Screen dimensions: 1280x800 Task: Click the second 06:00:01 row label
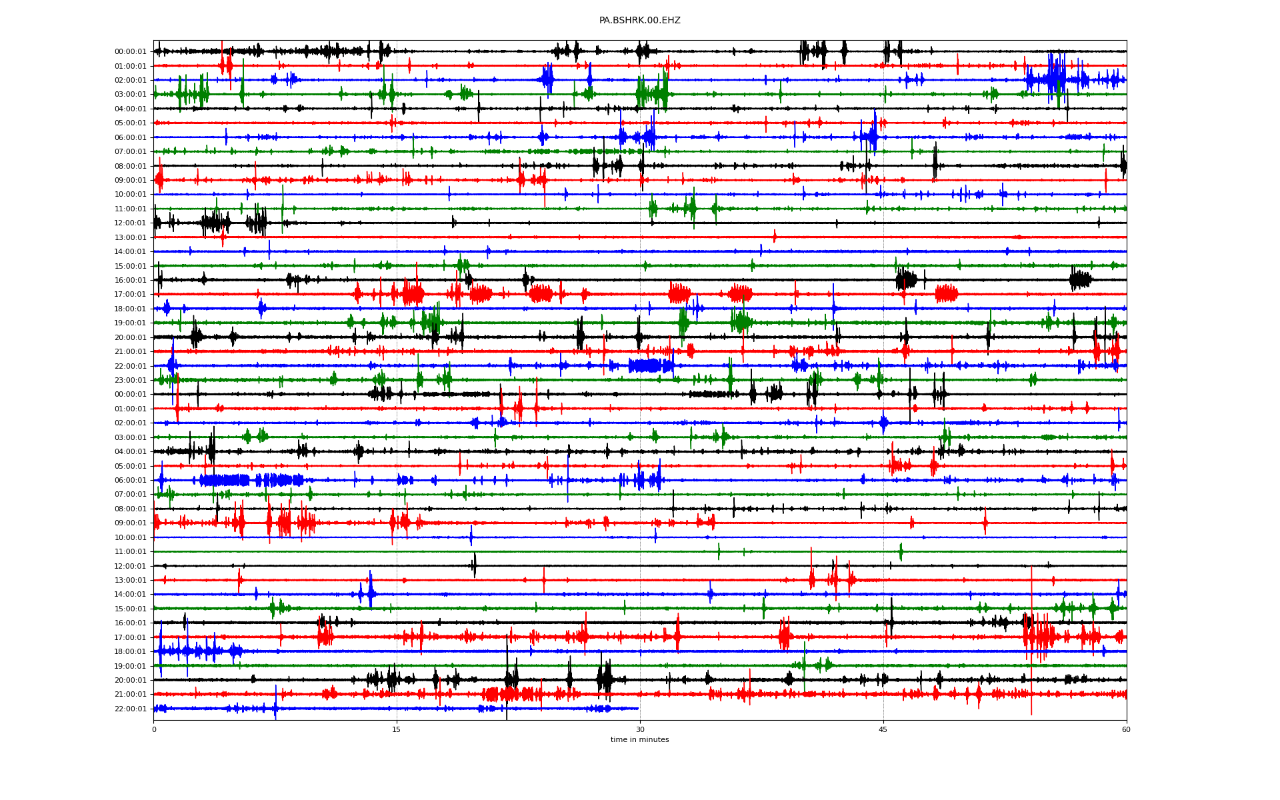[x=130, y=481]
